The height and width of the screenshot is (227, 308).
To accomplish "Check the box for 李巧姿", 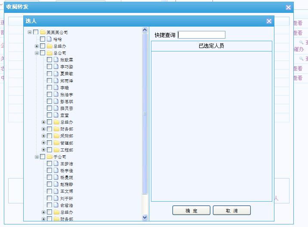I will tap(49, 67).
